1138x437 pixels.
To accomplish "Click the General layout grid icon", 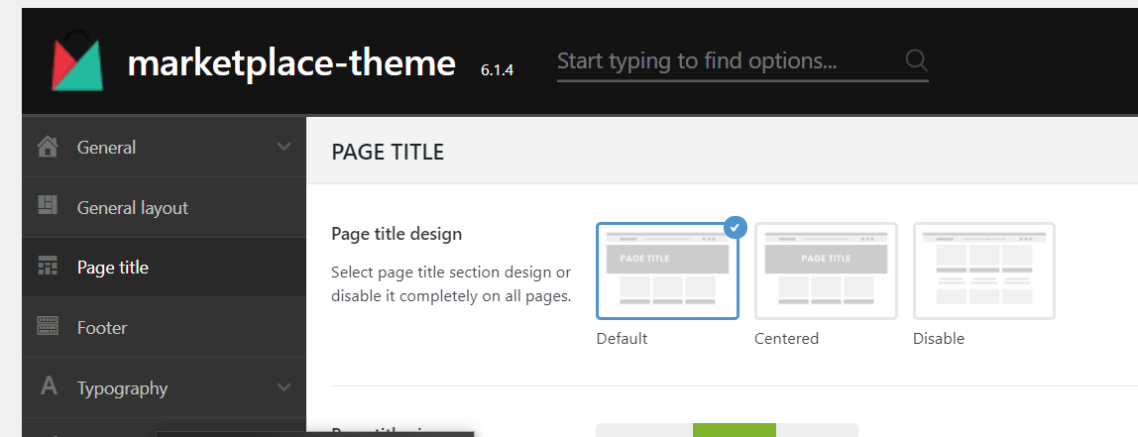I will (48, 207).
